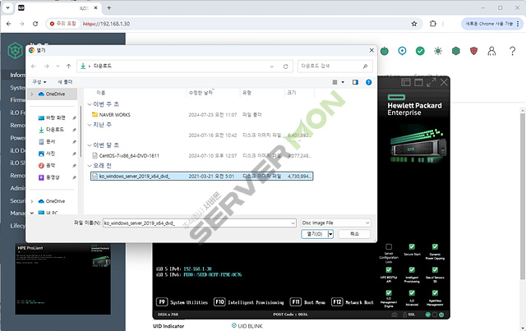Refresh the folder view in open dialog
The image size is (526, 331).
(x=285, y=67)
